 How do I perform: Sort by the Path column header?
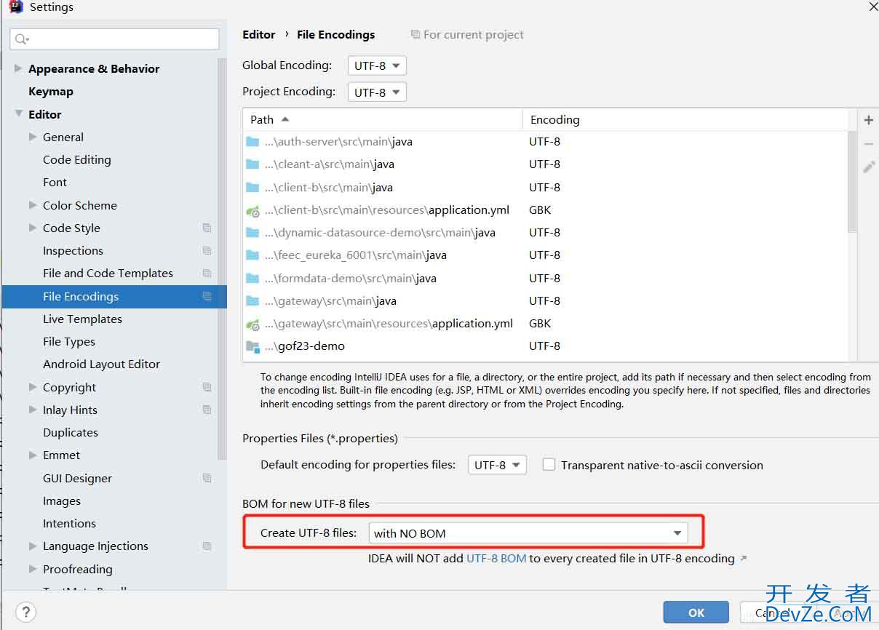point(383,120)
